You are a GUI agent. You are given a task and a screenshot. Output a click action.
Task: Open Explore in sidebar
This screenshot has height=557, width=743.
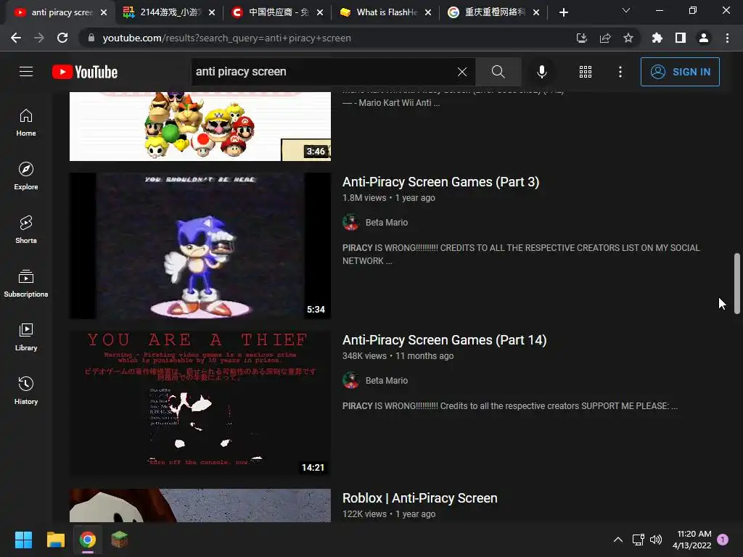26,176
